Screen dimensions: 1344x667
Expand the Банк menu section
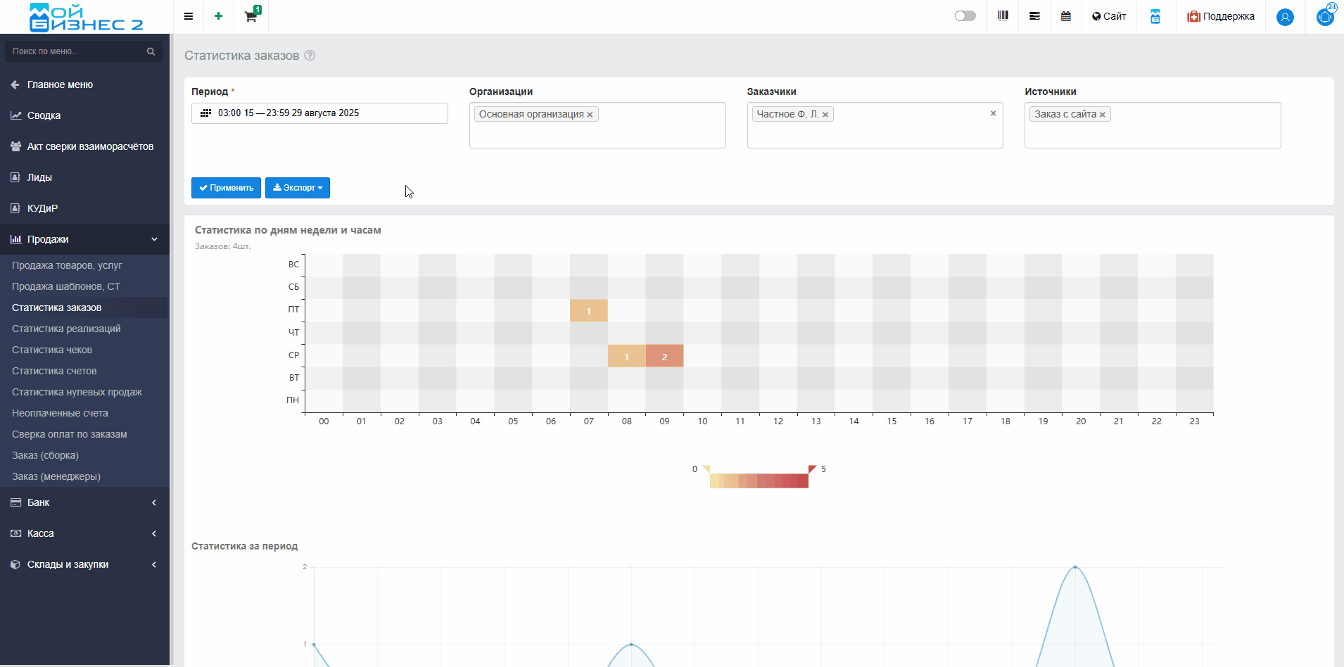tap(84, 502)
